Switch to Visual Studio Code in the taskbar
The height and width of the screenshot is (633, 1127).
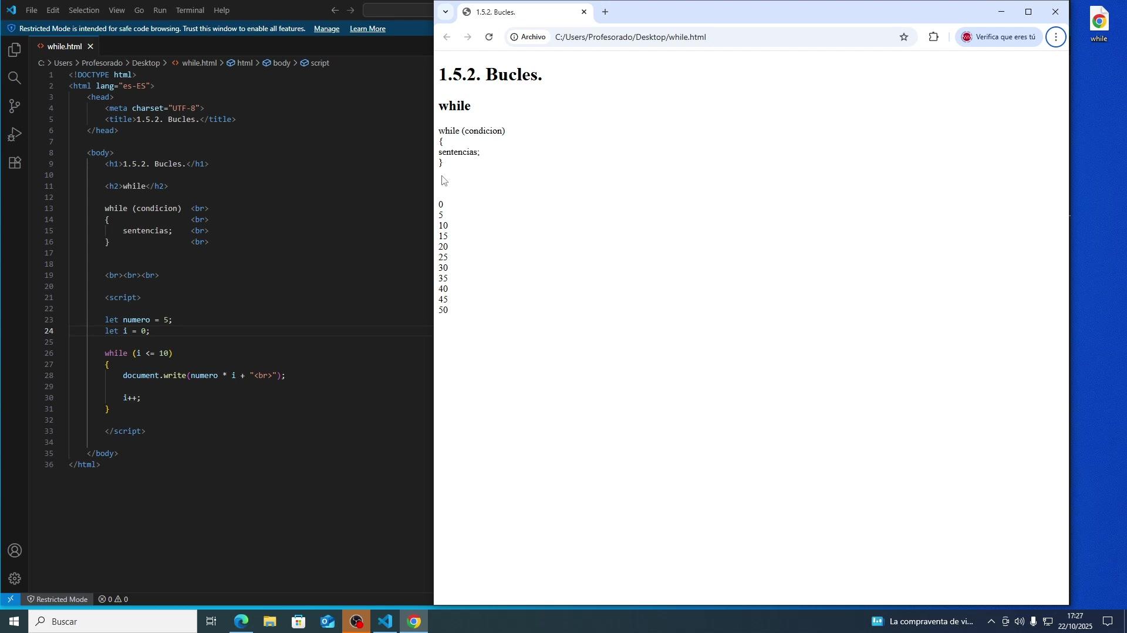[x=385, y=622]
